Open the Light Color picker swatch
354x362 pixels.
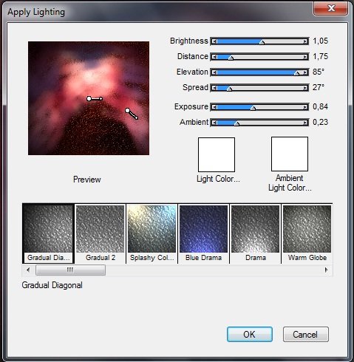click(217, 154)
